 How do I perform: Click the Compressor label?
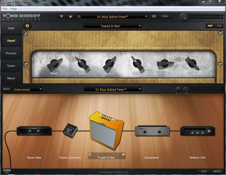pos(152,157)
